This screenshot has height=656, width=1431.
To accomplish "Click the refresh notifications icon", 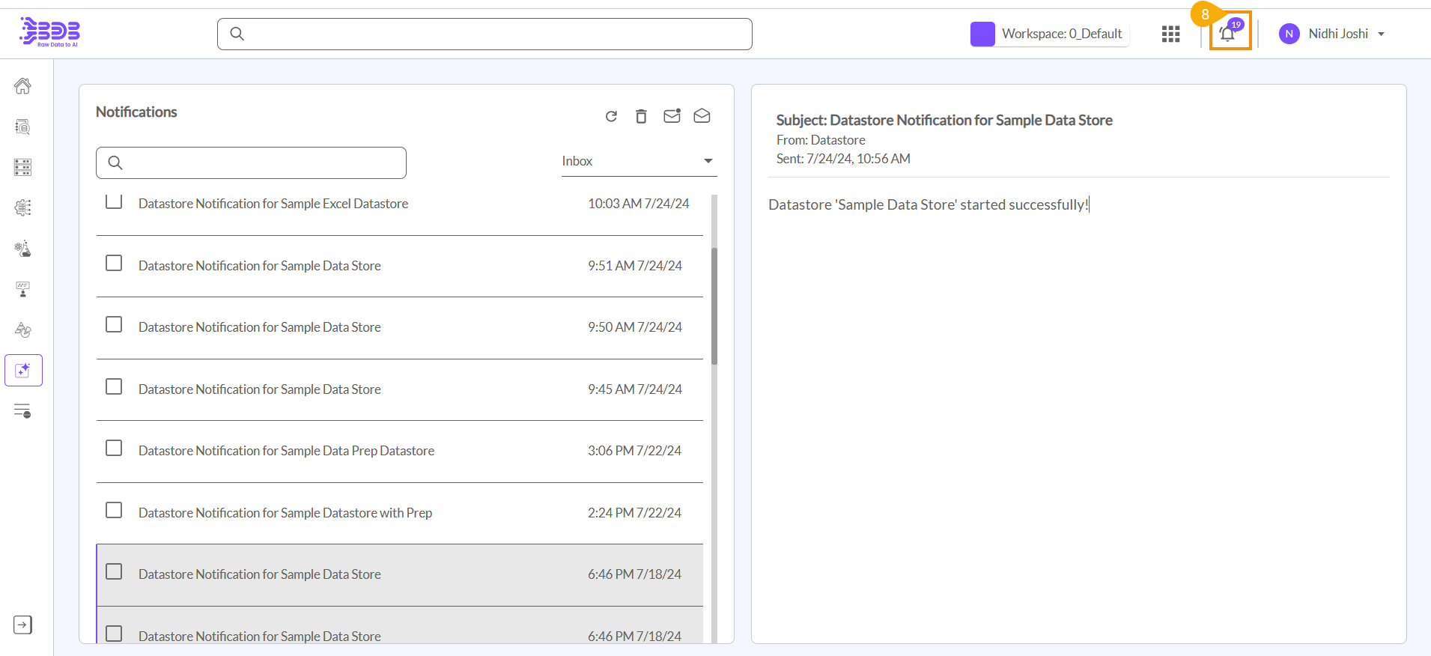I will click(x=611, y=116).
